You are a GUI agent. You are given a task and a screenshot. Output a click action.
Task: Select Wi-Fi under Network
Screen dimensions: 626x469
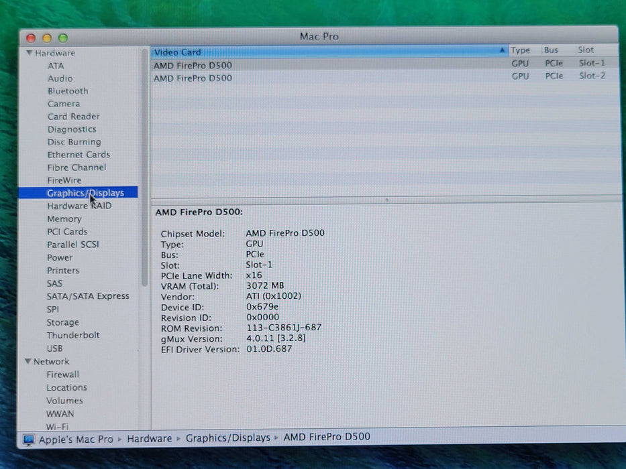(57, 426)
